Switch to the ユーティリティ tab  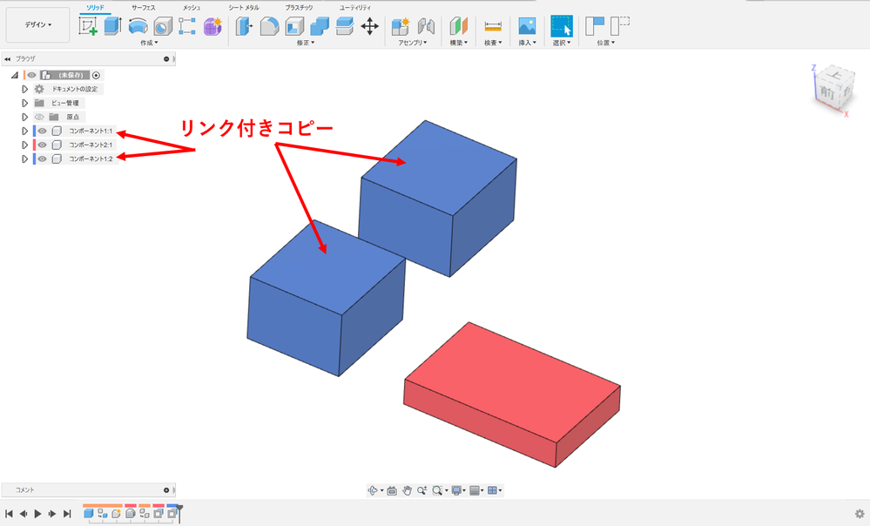coord(355,8)
